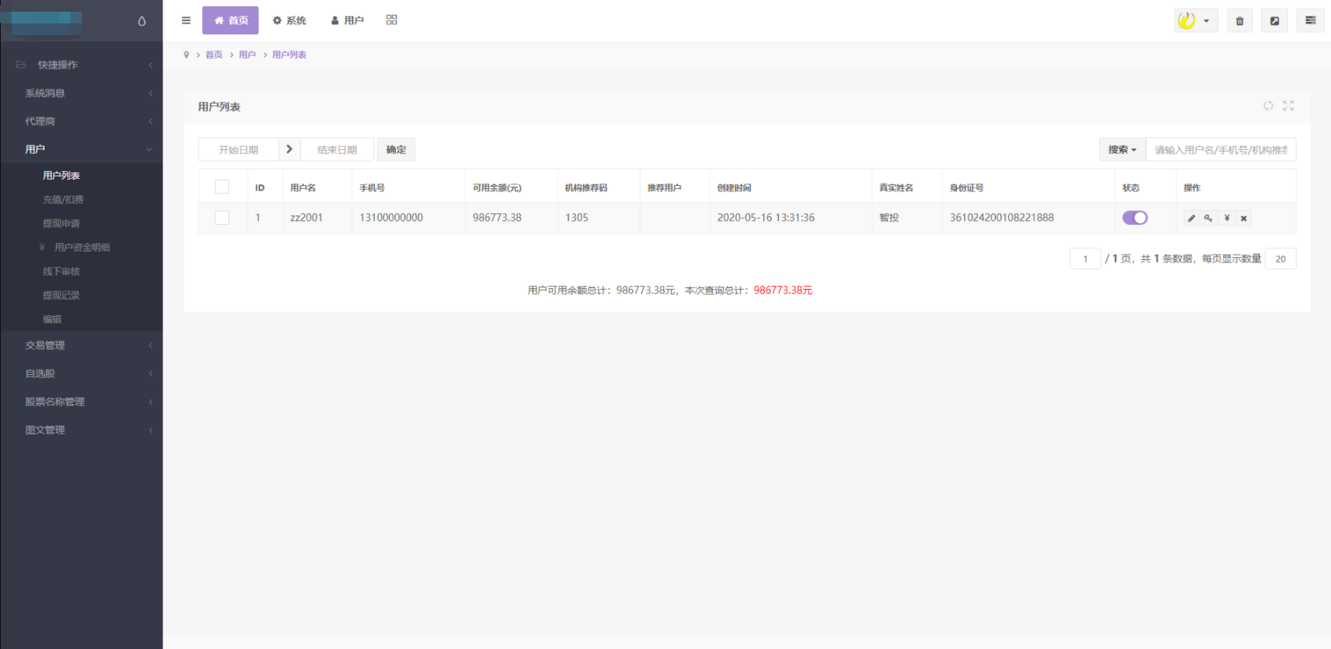The width and height of the screenshot is (1331, 649).
Task: Open the flame avatar dropdown menu
Action: point(1196,21)
